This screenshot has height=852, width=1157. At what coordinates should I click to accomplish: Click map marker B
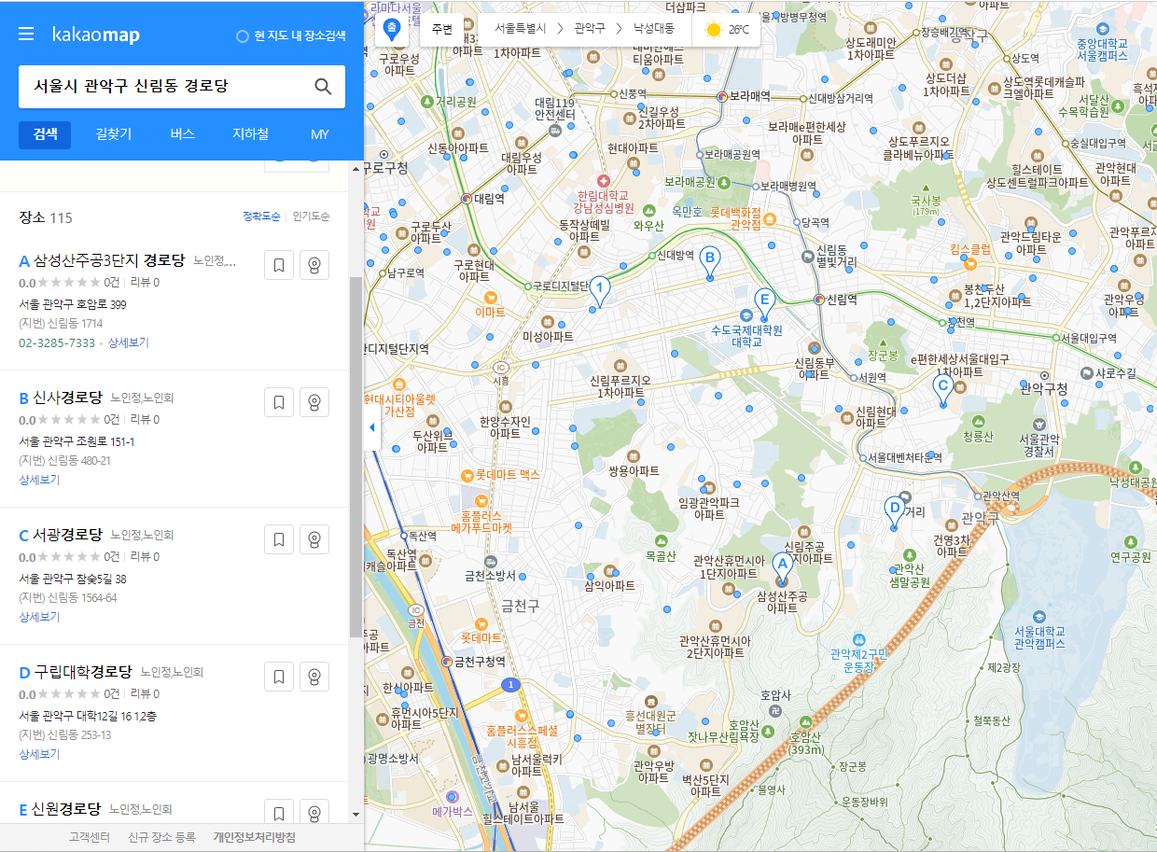(709, 261)
